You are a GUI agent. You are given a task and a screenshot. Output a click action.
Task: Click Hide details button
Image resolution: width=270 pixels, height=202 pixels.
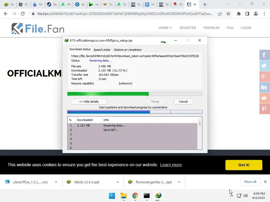point(89,102)
